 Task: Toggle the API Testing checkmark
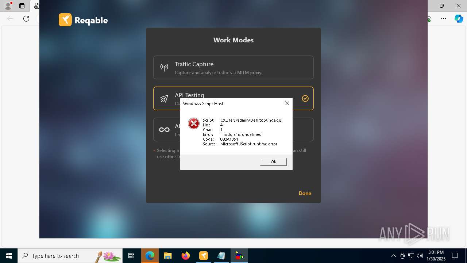click(x=305, y=98)
